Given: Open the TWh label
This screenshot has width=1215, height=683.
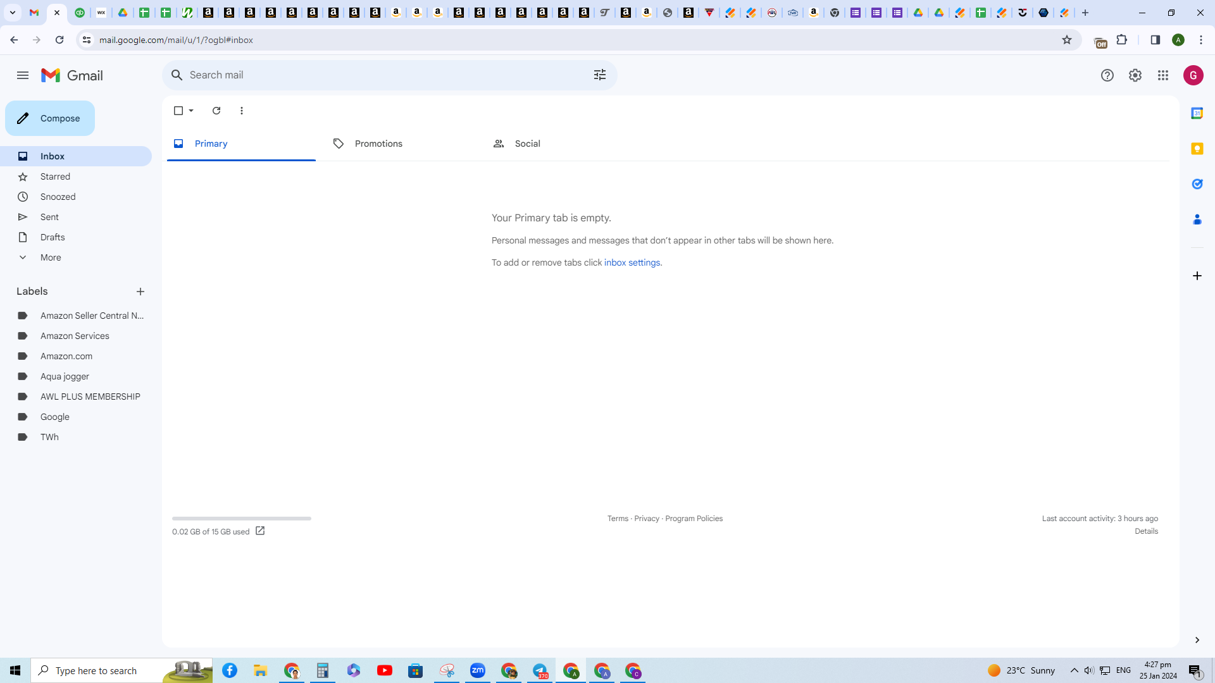Looking at the screenshot, I should coord(76,437).
